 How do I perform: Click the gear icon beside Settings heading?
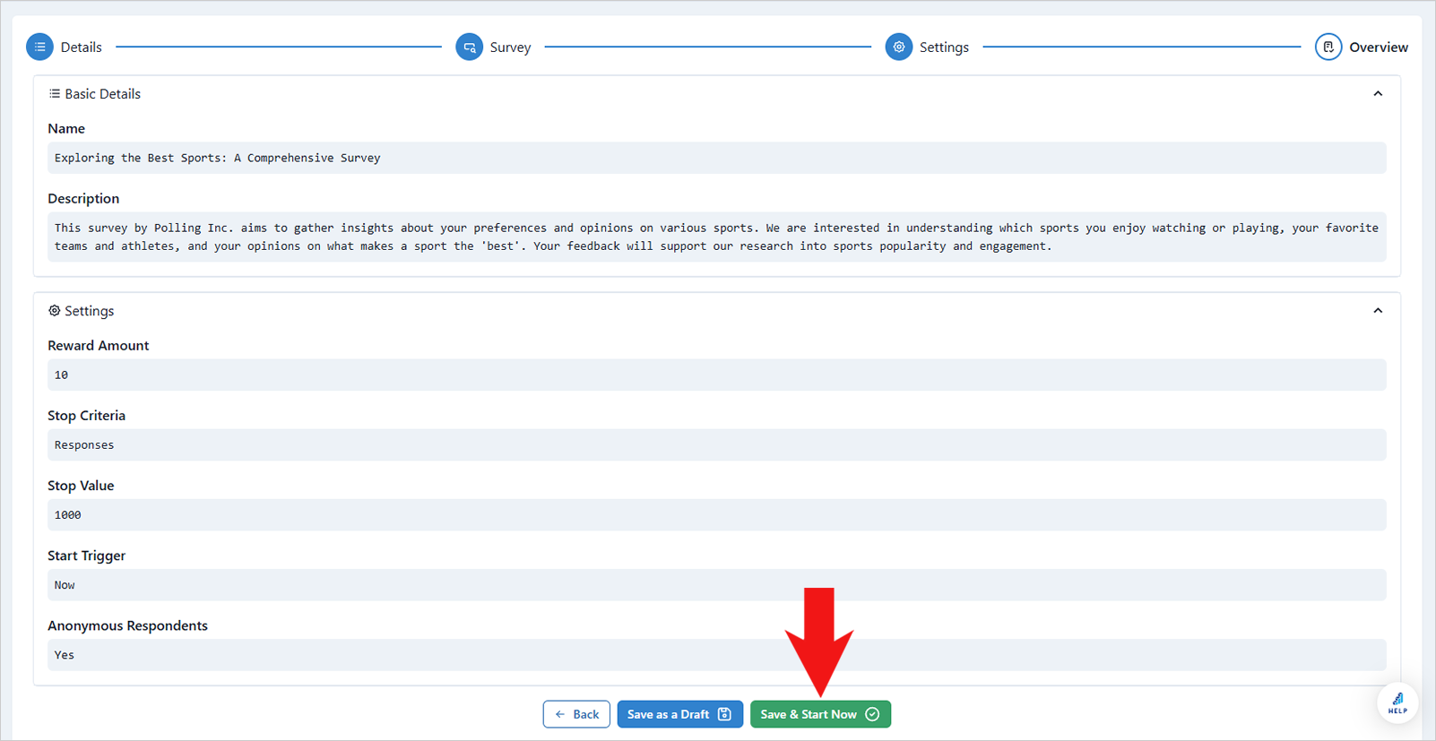tap(54, 310)
